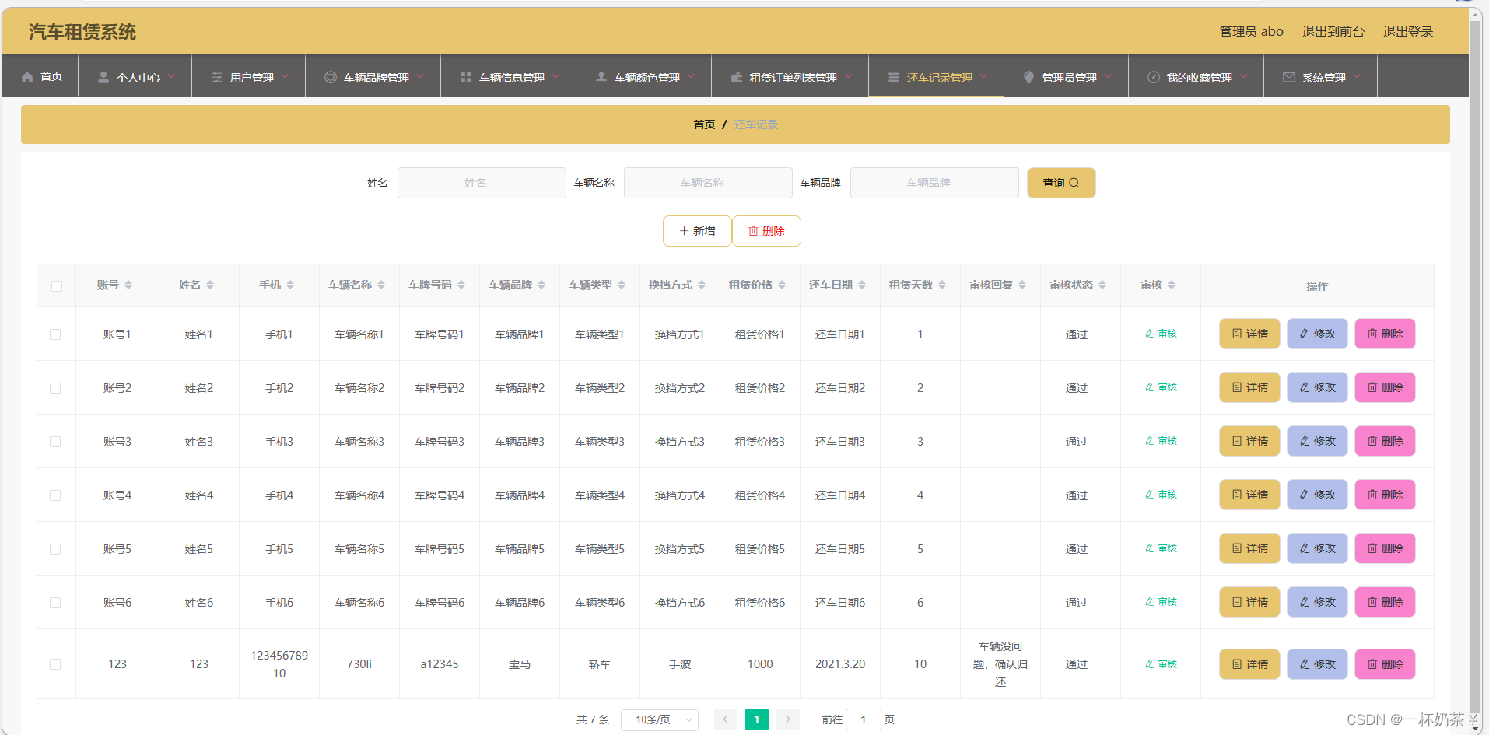Click the 首页 breadcrumb link
Image resolution: width=1489 pixels, height=735 pixels.
click(704, 124)
